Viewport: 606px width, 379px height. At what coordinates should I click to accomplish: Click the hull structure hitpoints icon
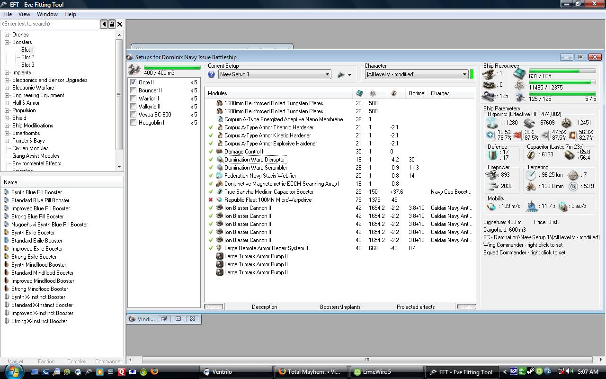566,123
